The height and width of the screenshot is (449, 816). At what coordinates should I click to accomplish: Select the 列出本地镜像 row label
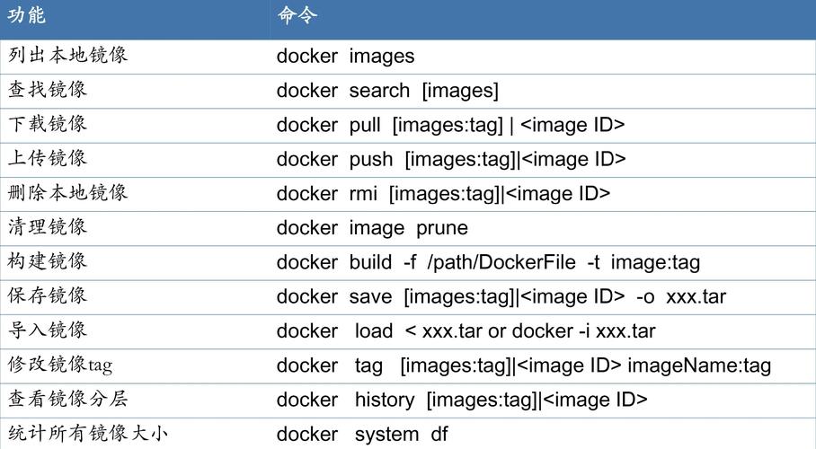pos(67,55)
